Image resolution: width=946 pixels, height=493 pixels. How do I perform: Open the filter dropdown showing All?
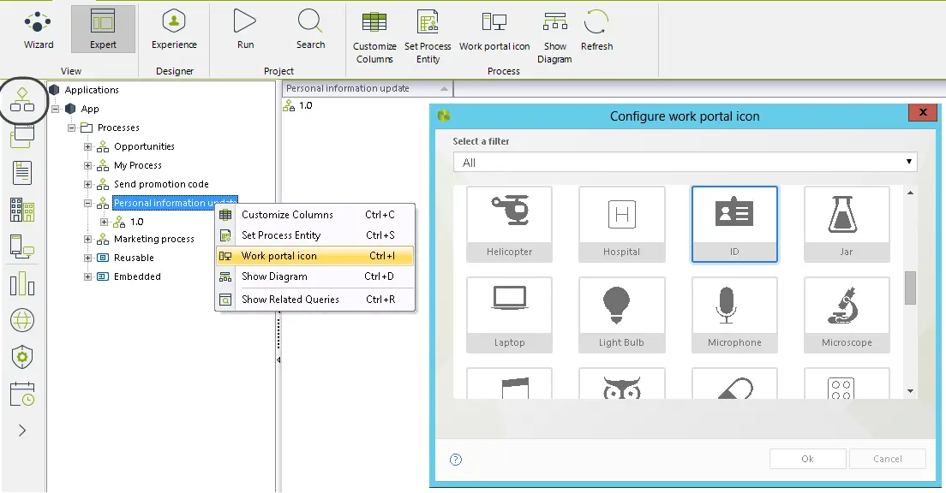coord(685,162)
